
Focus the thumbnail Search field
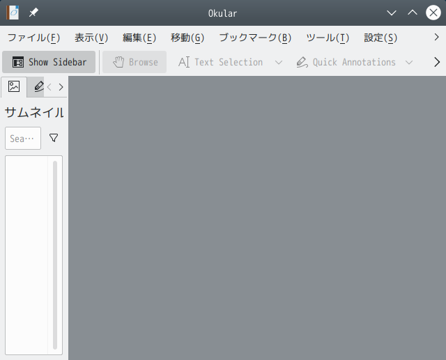[x=23, y=139]
